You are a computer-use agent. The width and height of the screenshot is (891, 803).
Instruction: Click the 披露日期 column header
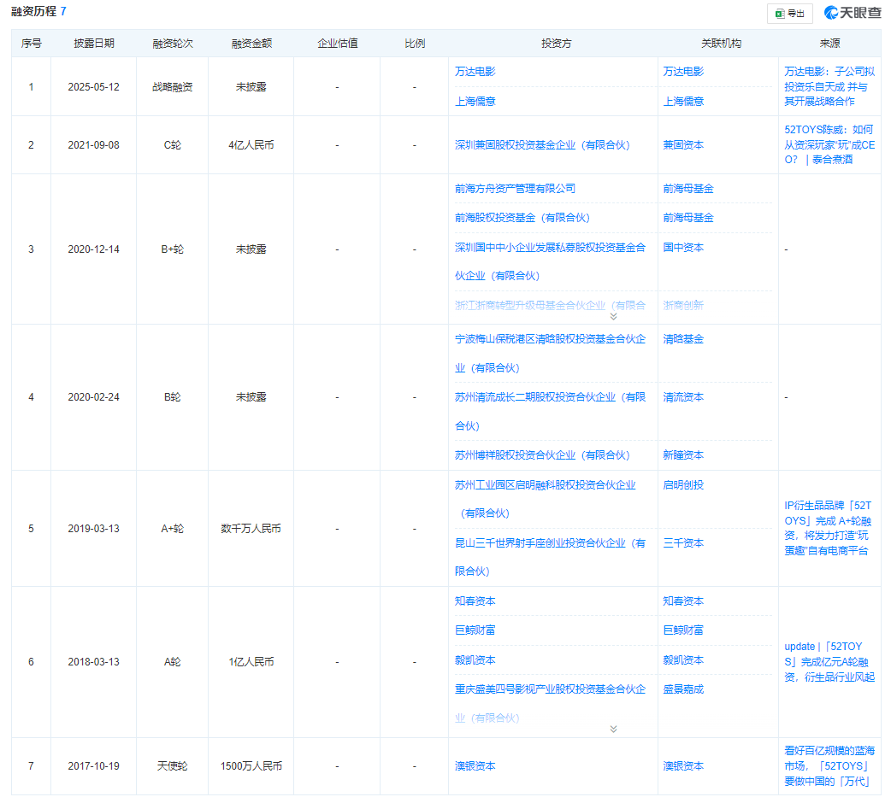[x=94, y=44]
